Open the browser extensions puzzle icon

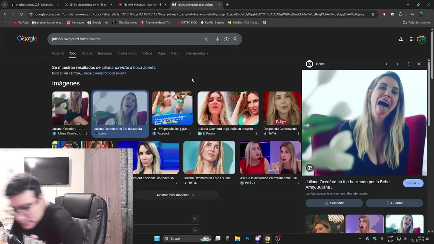(x=400, y=14)
